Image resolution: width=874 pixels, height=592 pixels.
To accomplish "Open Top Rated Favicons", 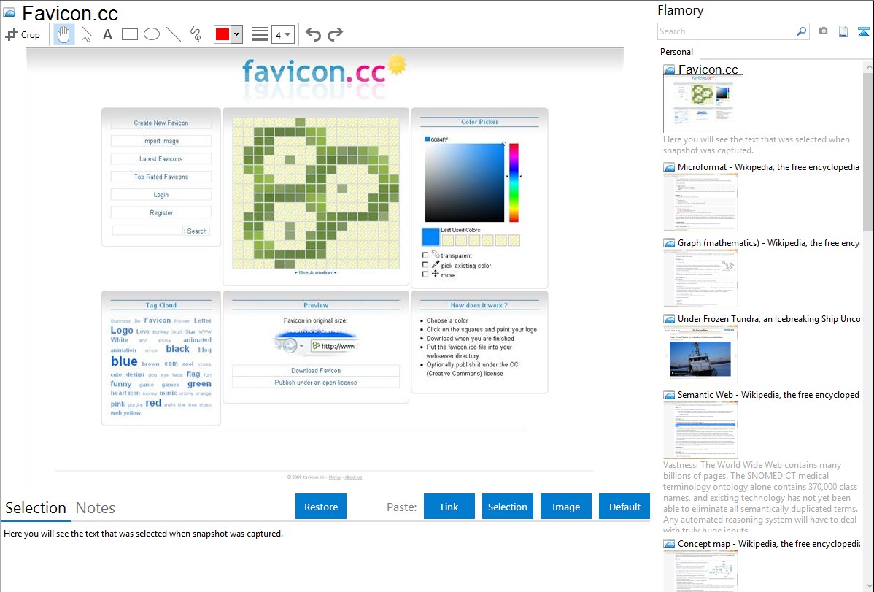I will pos(161,177).
